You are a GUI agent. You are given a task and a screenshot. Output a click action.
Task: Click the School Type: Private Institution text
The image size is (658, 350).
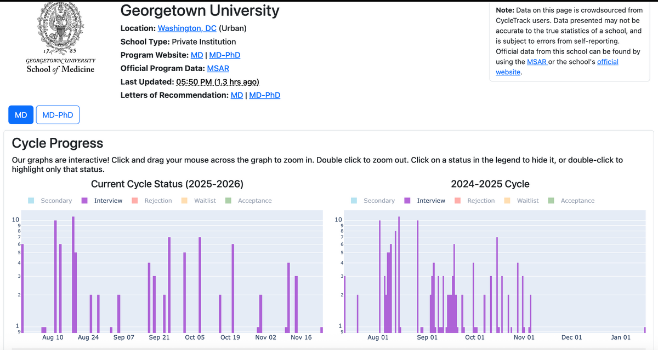178,42
